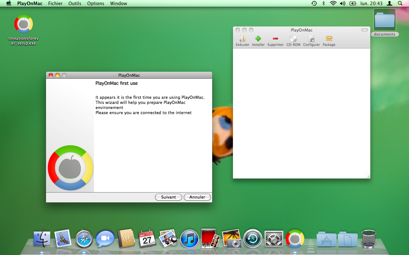Open Documents folder stack in Dock
Screen dimensions: 409x255
point(347,239)
